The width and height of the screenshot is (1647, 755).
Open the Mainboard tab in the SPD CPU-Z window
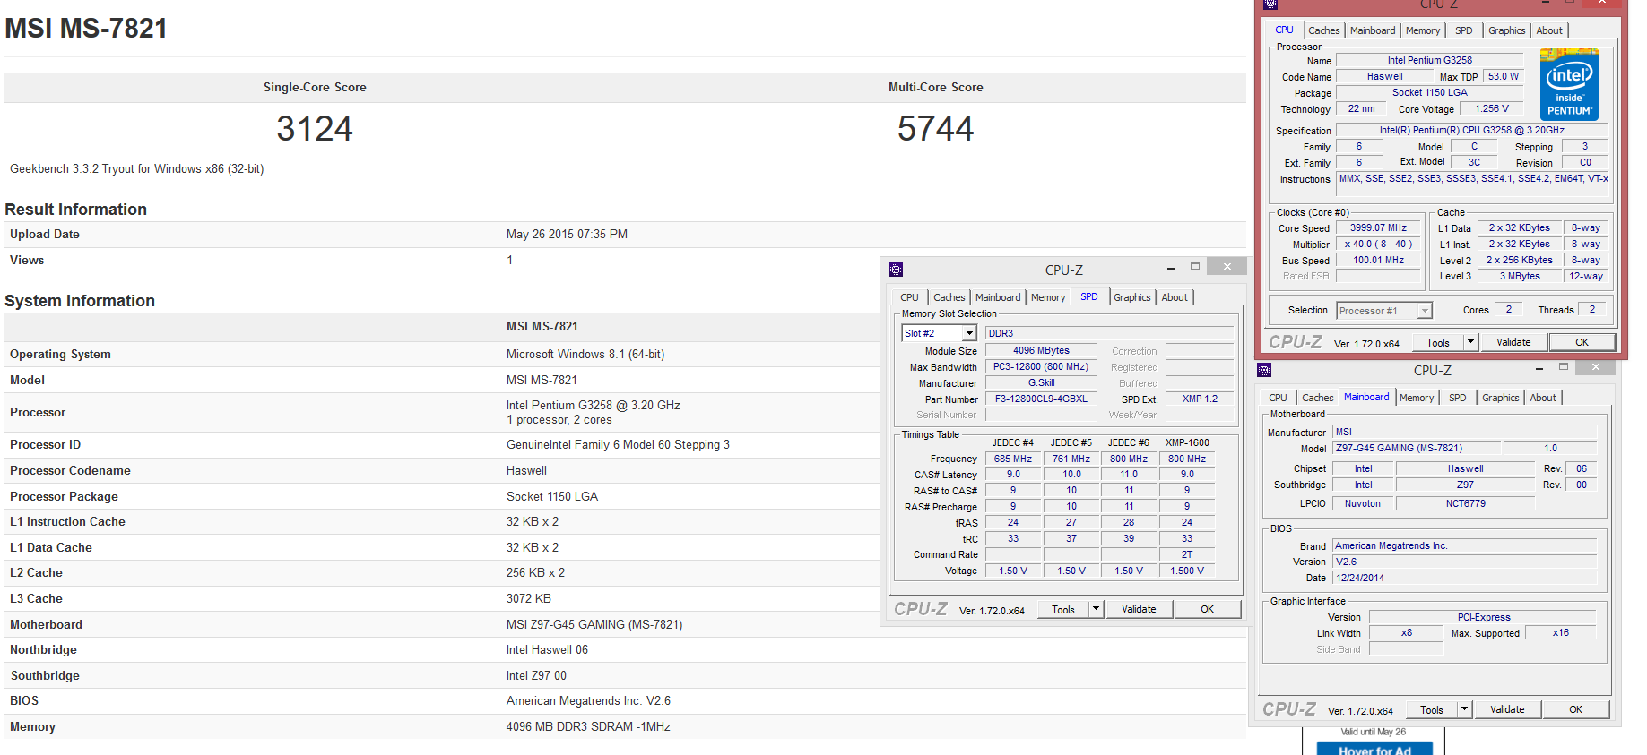point(998,297)
